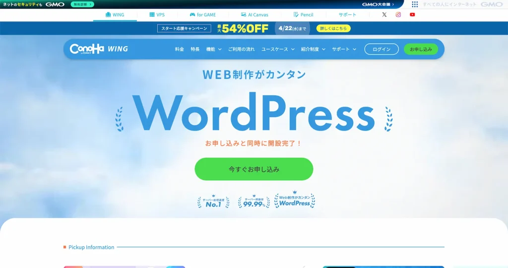
Task: Expand the ユースケース dropdown menu
Action: [x=278, y=49]
